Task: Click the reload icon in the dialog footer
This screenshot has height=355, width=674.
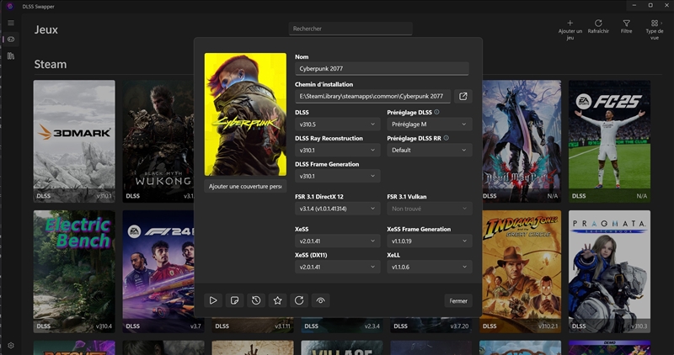Action: coord(298,300)
